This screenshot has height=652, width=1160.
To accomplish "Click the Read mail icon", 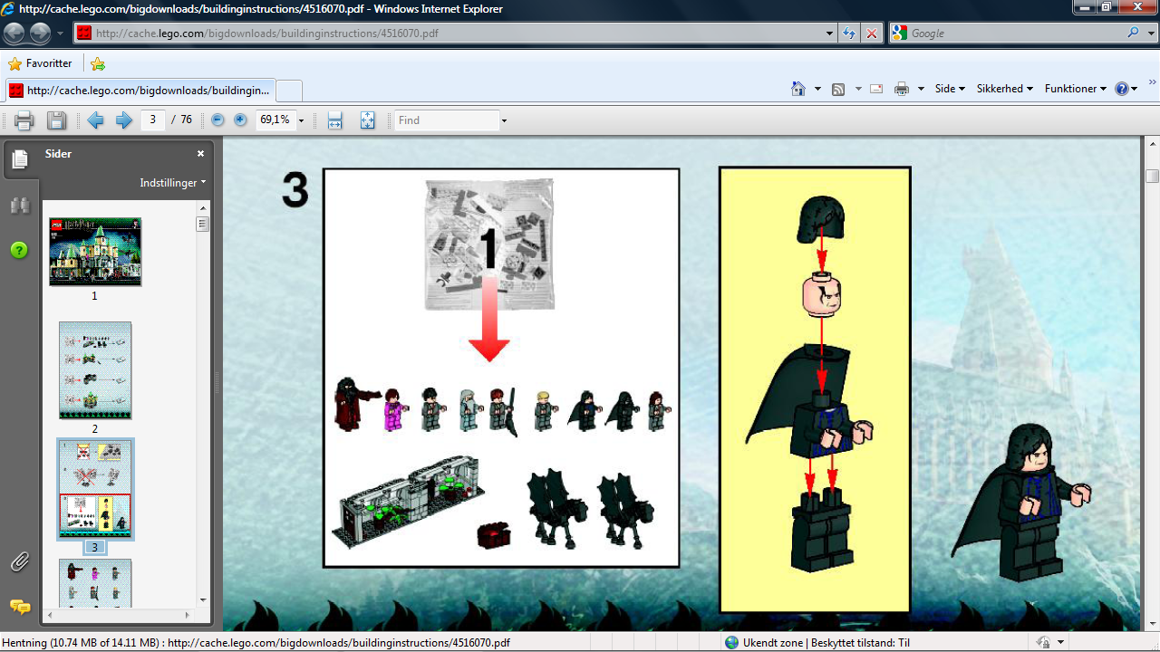I will [x=876, y=89].
